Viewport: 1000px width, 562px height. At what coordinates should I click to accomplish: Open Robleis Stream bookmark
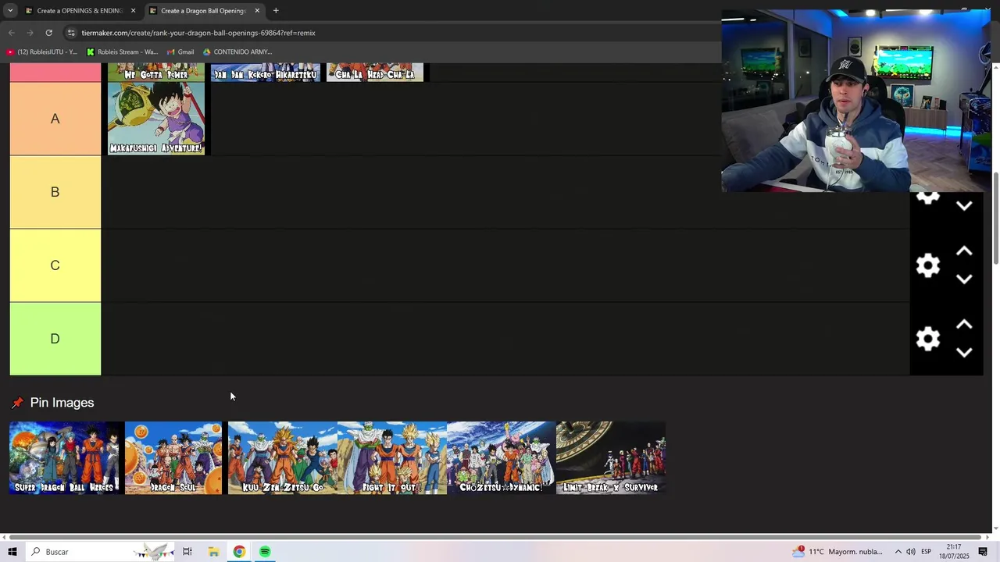coord(122,52)
